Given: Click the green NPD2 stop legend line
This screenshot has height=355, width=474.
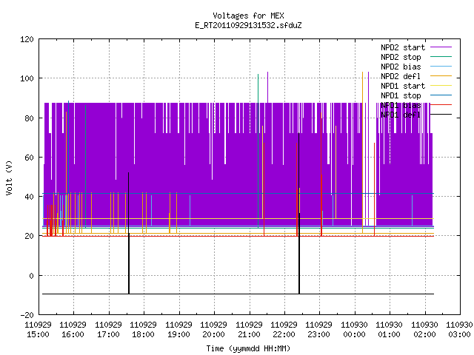Looking at the screenshot, I should [x=441, y=56].
